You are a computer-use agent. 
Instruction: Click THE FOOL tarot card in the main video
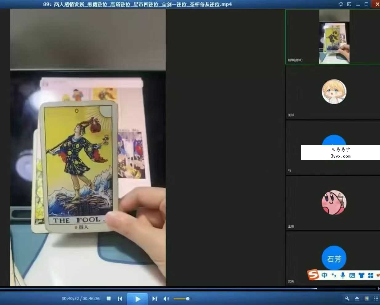click(x=79, y=166)
